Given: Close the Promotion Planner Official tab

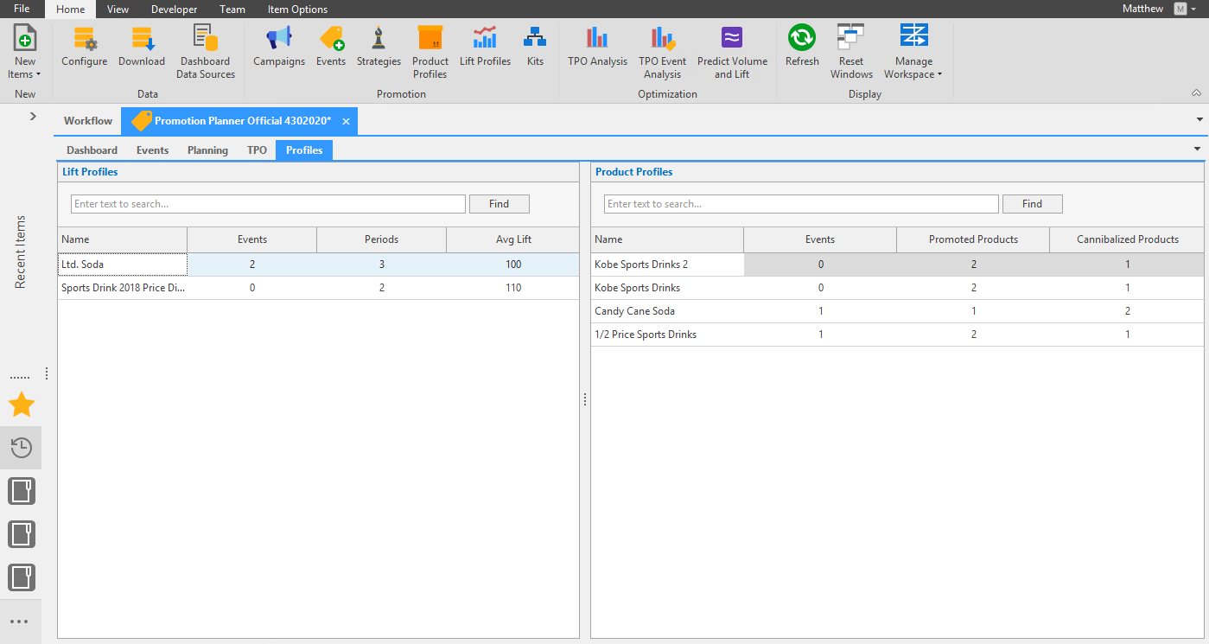Looking at the screenshot, I should coord(346,122).
